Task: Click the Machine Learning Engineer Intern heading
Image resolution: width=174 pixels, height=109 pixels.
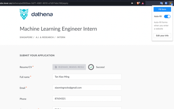Action: pos(58,29)
